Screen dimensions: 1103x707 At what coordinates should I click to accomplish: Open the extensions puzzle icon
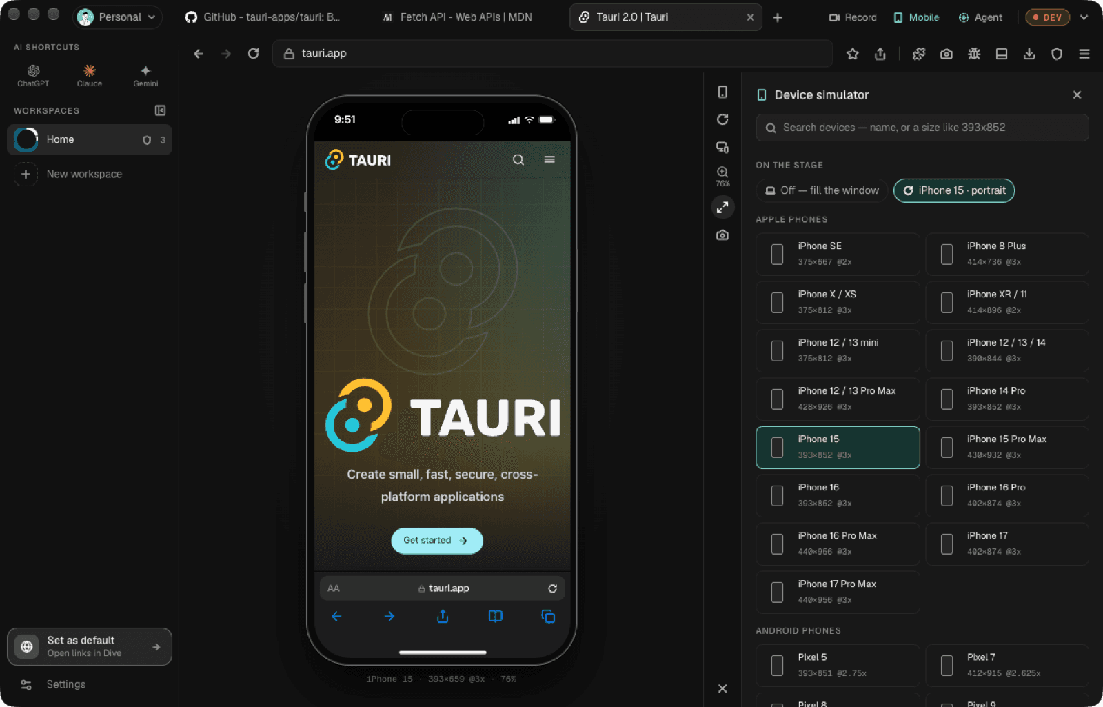click(919, 54)
